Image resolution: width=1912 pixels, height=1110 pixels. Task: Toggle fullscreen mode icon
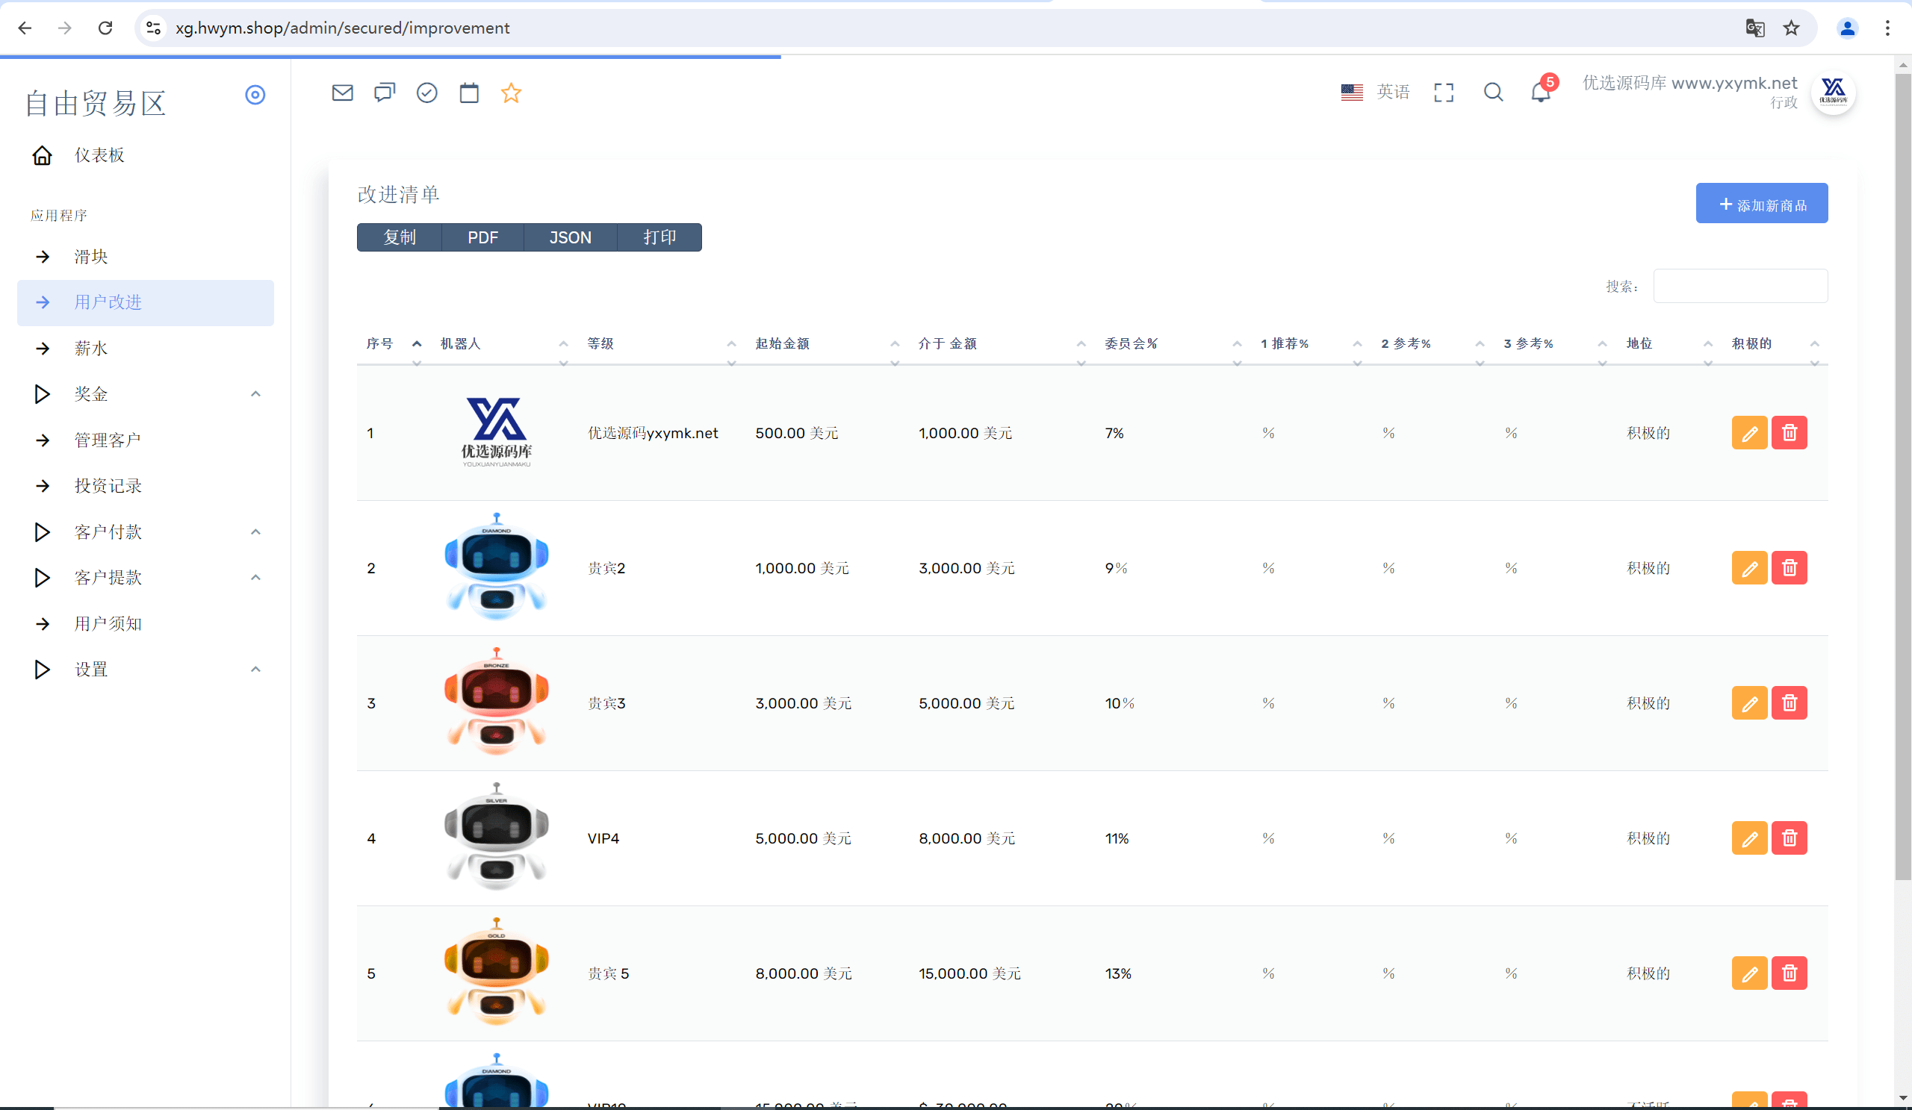[x=1444, y=93]
